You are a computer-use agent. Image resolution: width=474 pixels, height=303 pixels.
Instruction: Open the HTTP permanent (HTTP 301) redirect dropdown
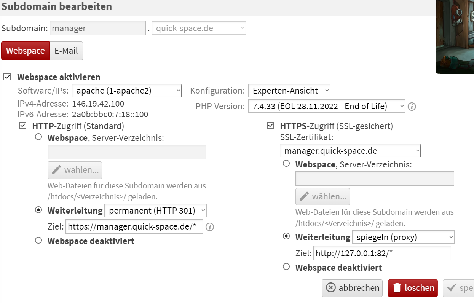[x=155, y=211]
